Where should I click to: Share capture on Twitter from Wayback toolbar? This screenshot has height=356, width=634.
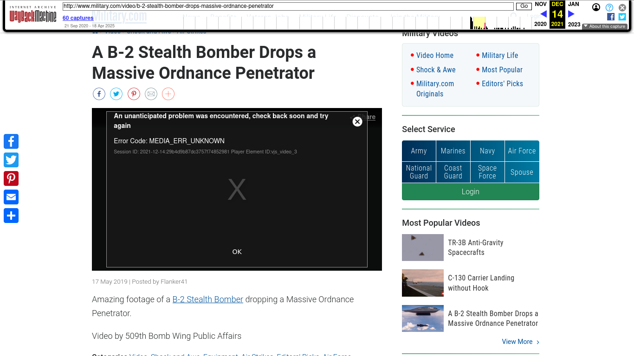pos(622,17)
